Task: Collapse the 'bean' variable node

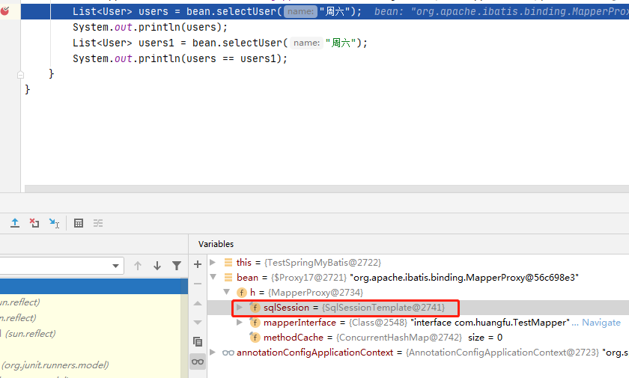Action: 213,277
